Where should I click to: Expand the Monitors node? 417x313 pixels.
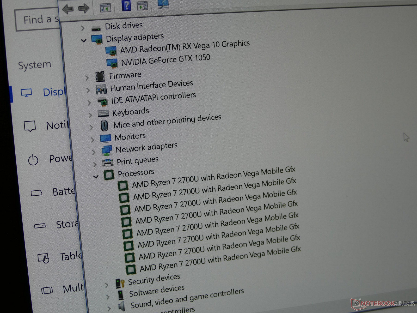tap(93, 140)
